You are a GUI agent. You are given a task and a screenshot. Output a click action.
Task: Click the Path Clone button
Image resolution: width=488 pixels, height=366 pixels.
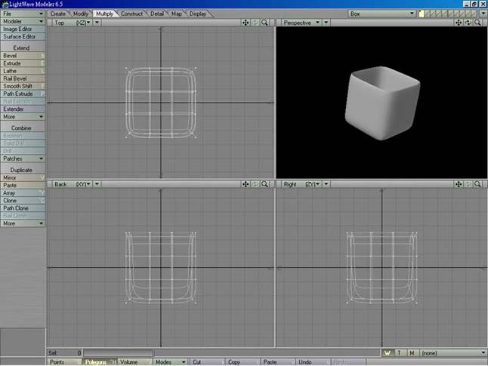[x=23, y=208]
